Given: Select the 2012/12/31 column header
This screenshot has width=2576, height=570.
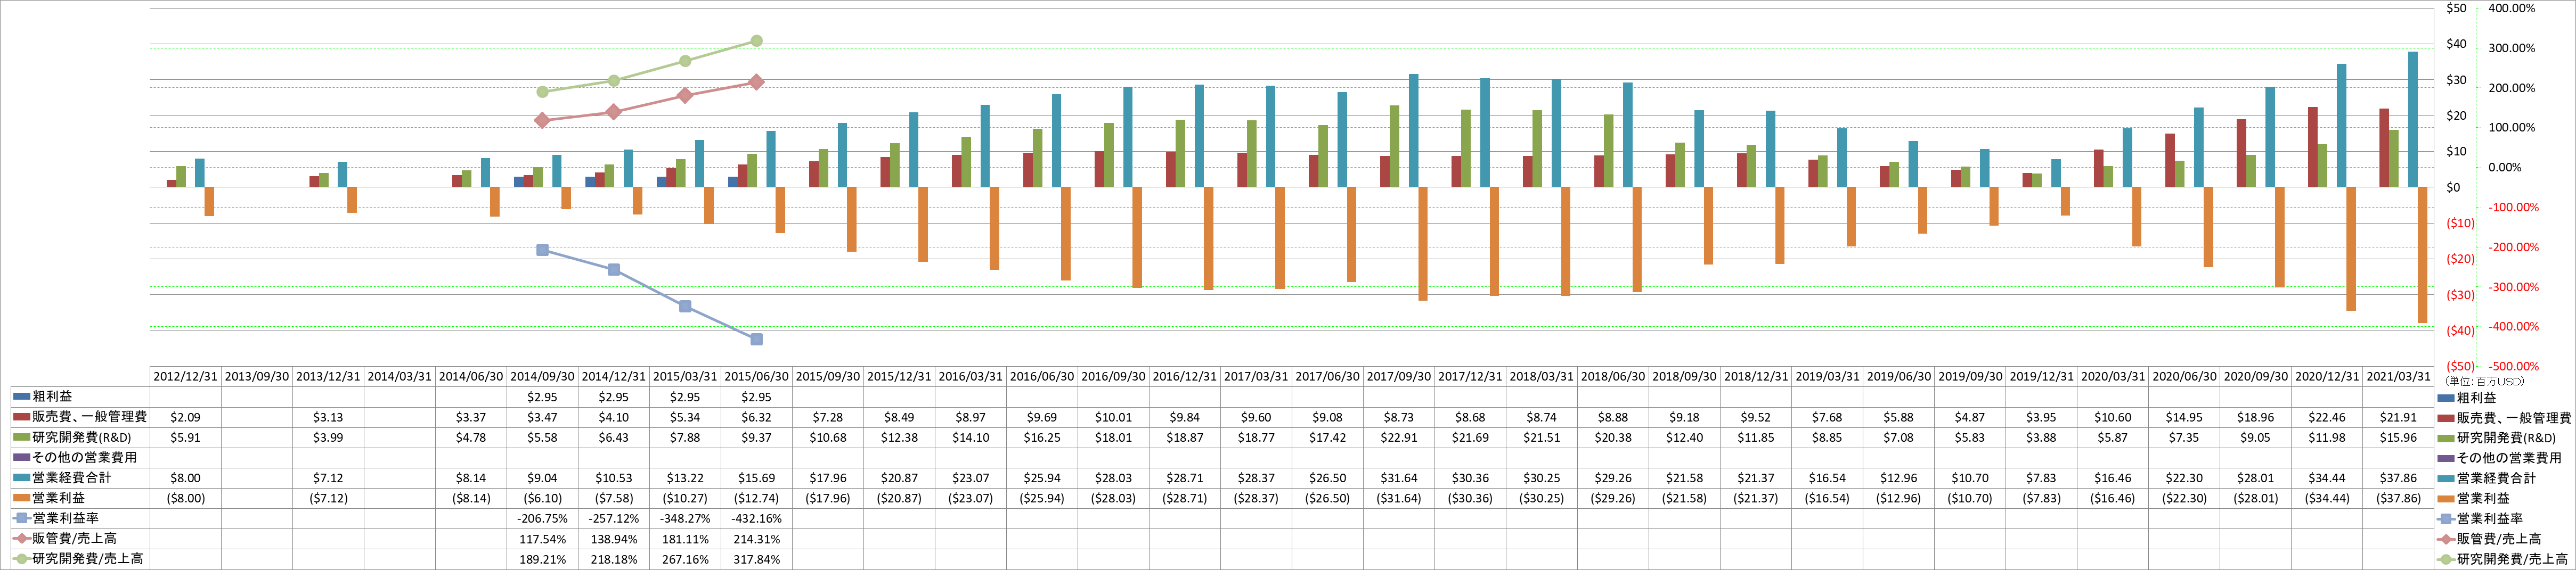Looking at the screenshot, I should coord(185,377).
